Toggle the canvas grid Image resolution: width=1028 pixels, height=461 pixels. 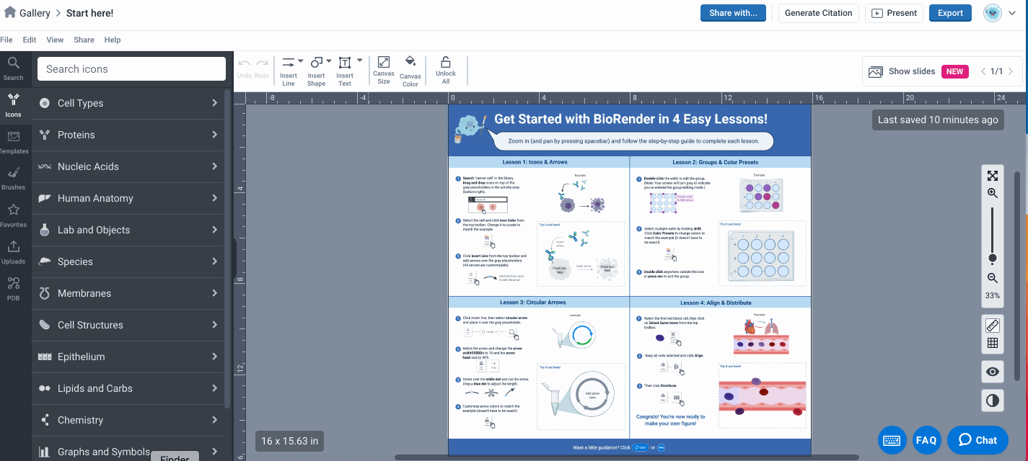pyautogui.click(x=993, y=344)
